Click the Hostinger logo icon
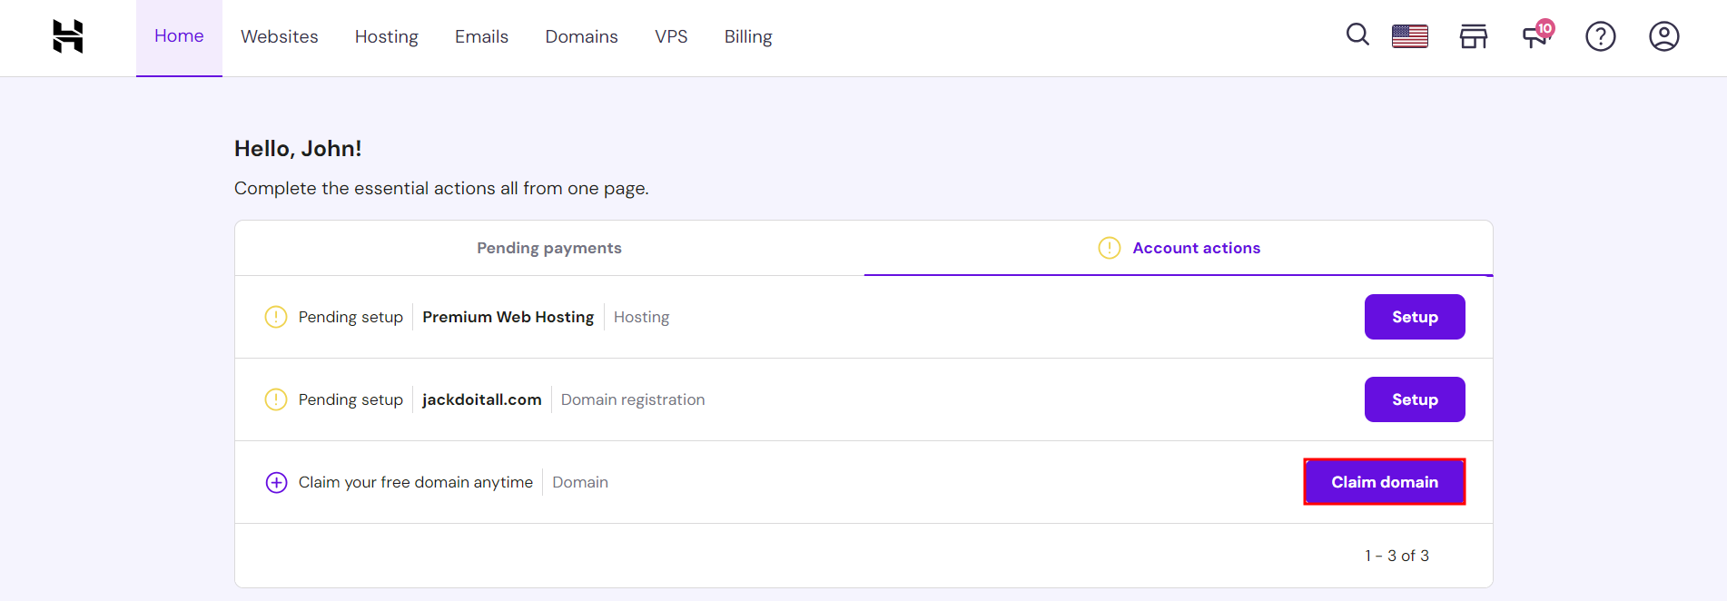The height and width of the screenshot is (601, 1727). click(x=68, y=36)
